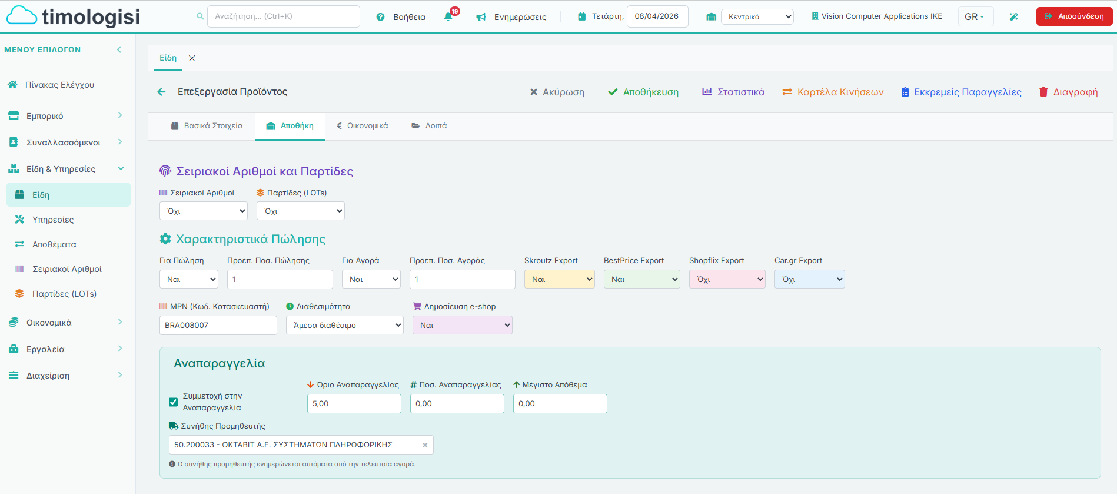Click the building icon by Vision Computer Applications
The image size is (1117, 494).
(815, 16)
